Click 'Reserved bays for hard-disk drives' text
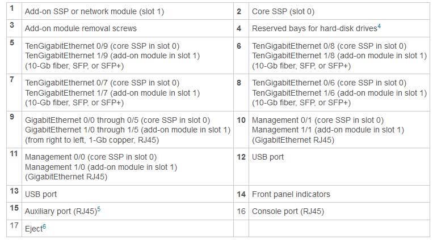The height and width of the screenshot is (240, 433). (314, 28)
